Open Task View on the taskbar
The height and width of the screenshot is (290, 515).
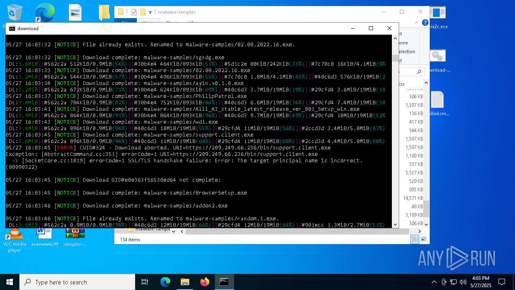145,282
